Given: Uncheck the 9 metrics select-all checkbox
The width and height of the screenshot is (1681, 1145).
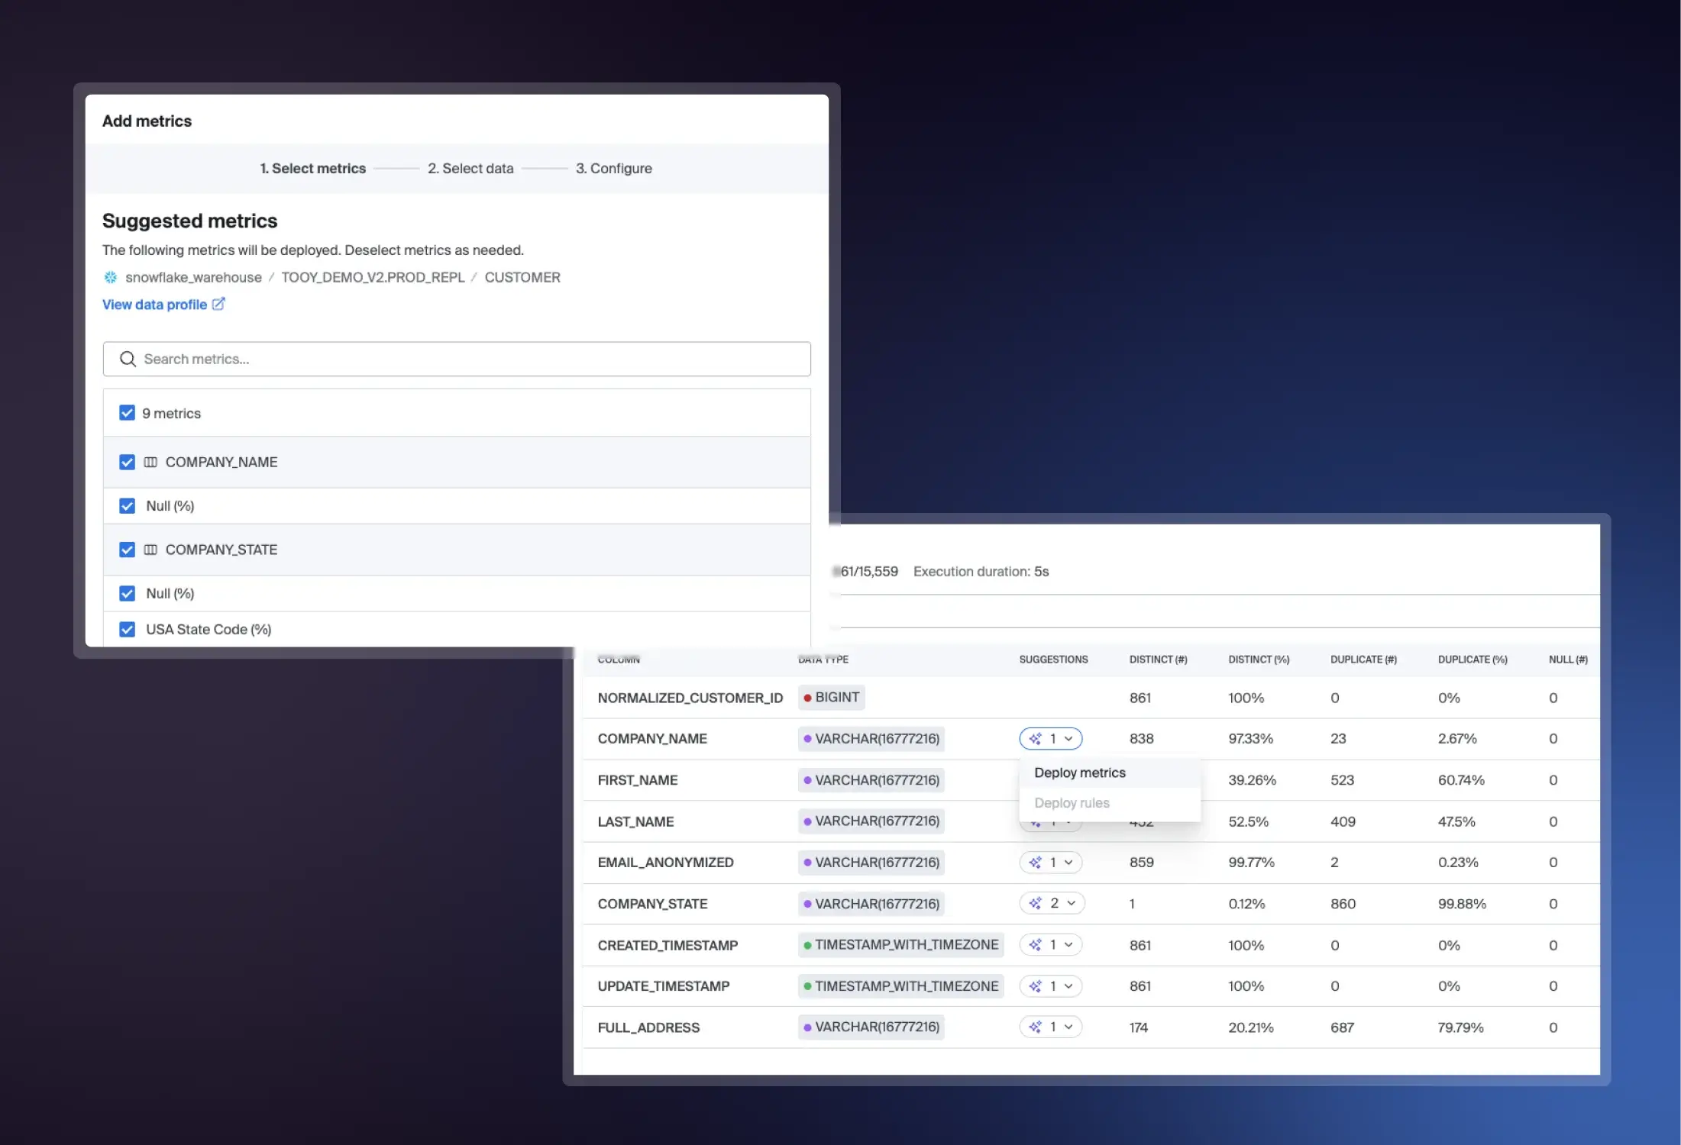Looking at the screenshot, I should (127, 413).
